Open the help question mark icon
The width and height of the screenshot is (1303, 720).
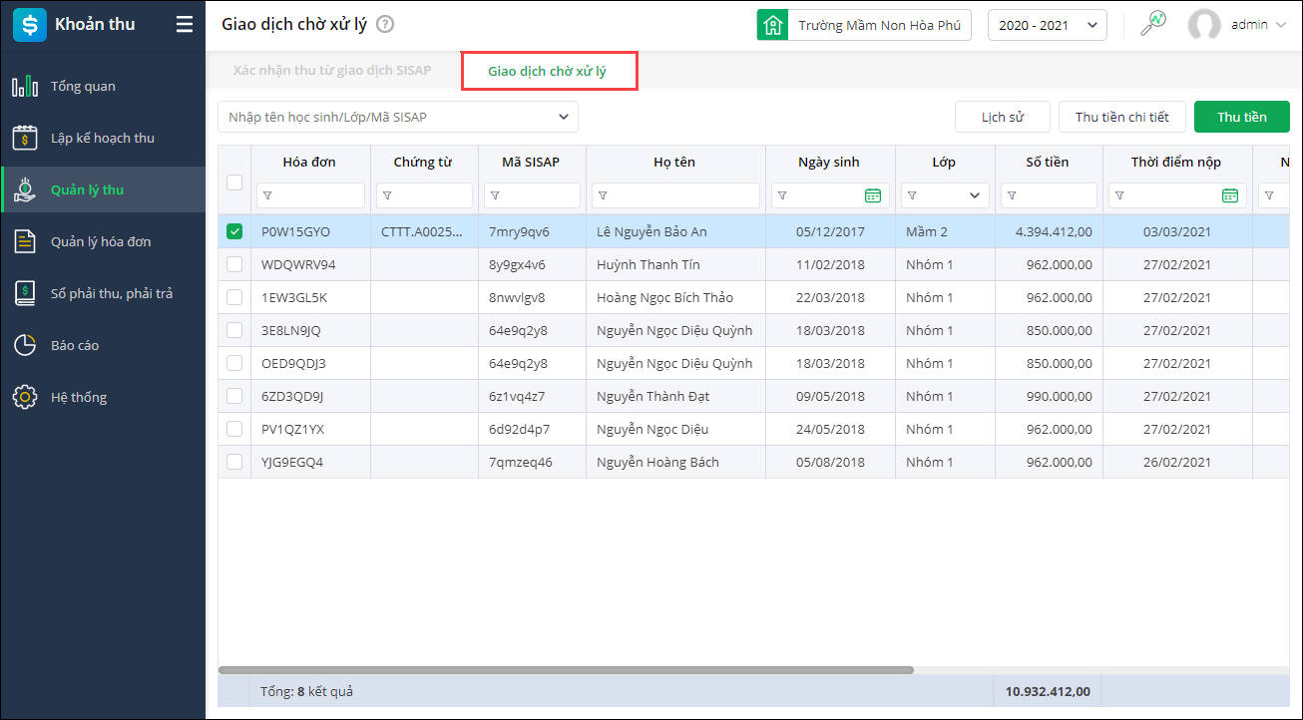(385, 24)
